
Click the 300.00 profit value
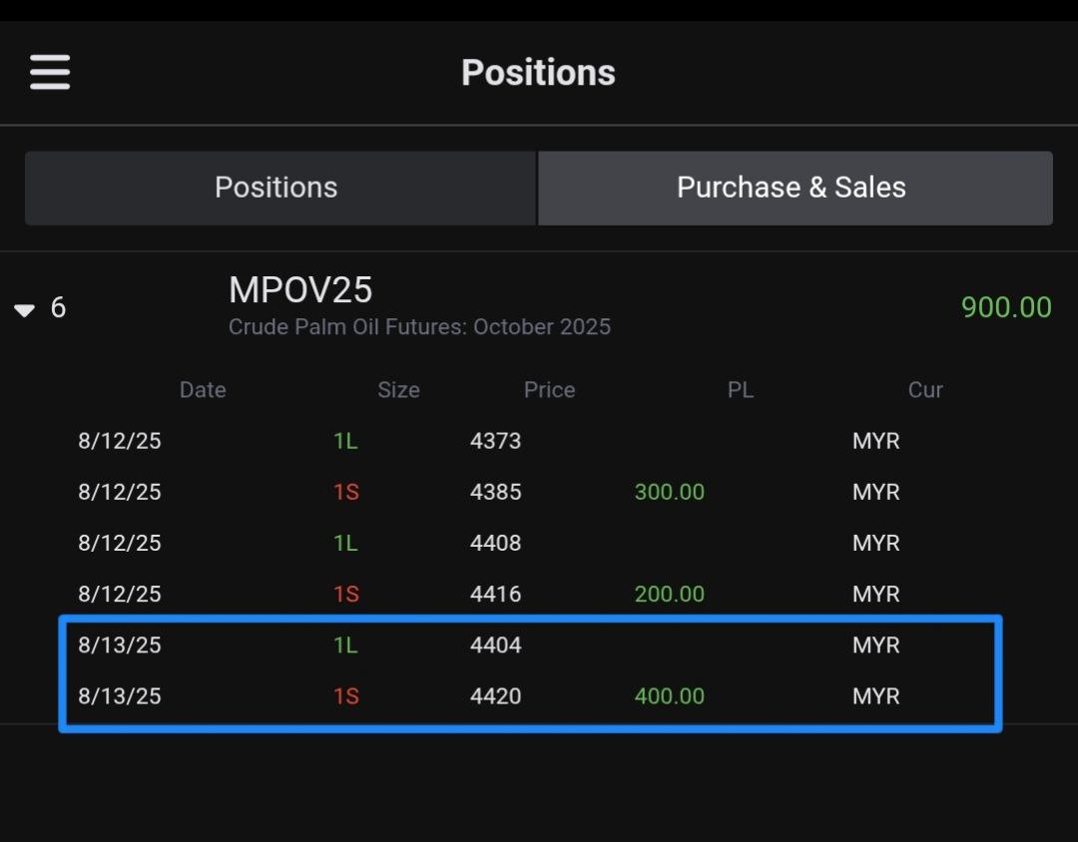tap(669, 492)
